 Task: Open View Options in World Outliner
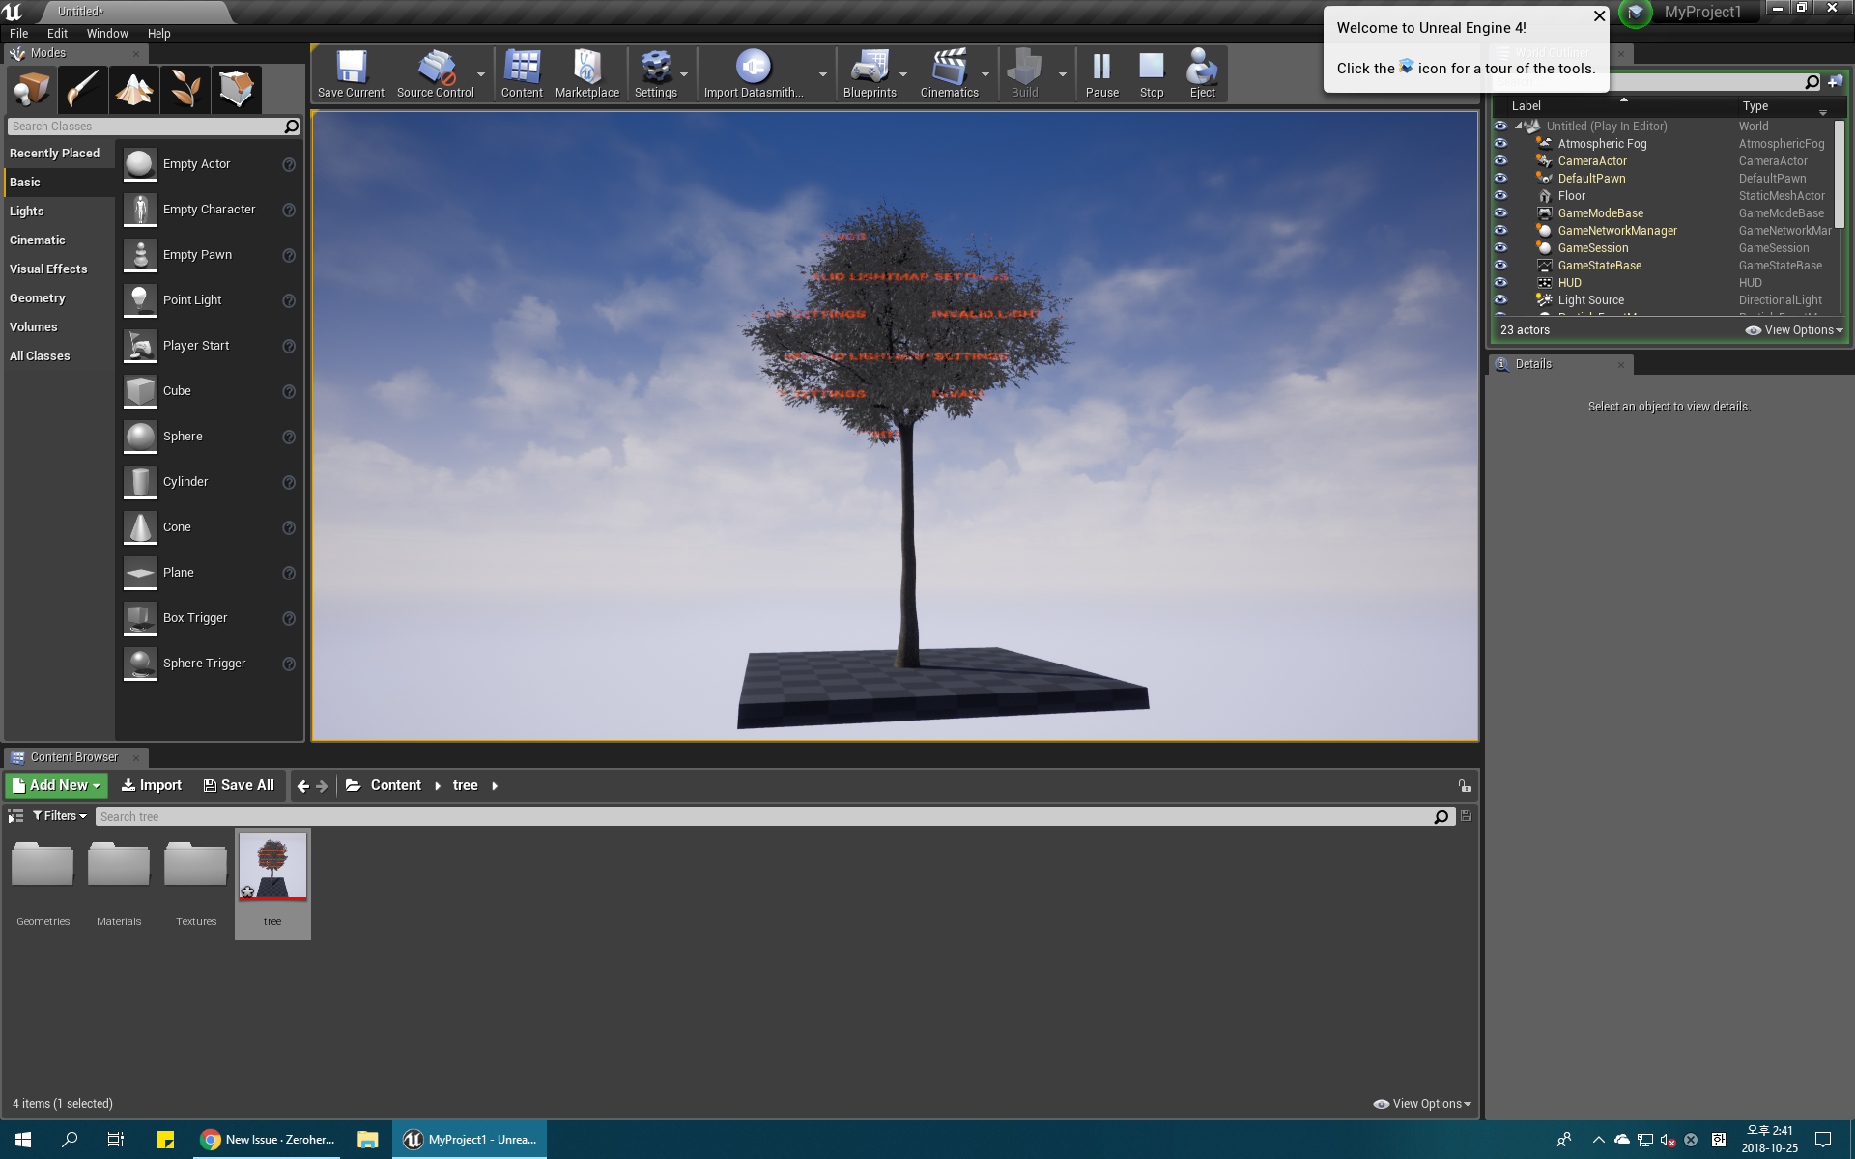click(x=1795, y=330)
